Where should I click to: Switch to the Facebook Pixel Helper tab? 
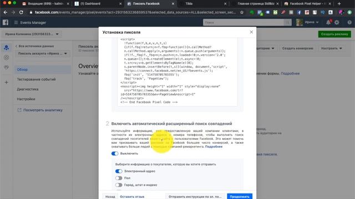pyautogui.click(x=307, y=4)
